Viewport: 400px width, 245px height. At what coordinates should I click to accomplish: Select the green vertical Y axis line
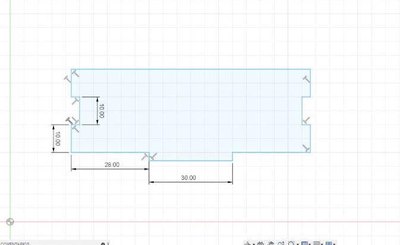10,120
